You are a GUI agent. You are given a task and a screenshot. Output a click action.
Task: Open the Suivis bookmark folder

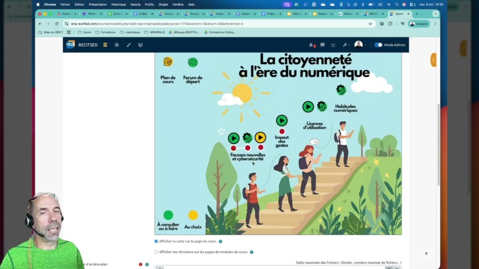[84, 32]
